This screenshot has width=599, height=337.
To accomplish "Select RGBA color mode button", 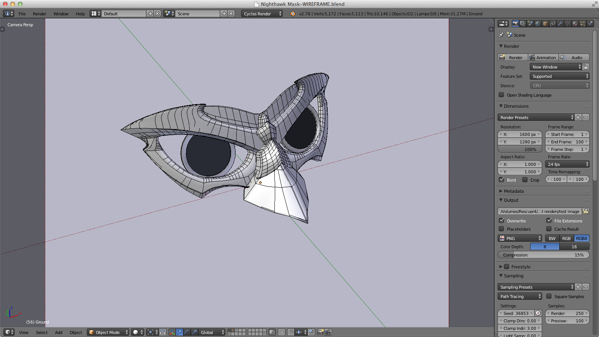I will click(581, 238).
